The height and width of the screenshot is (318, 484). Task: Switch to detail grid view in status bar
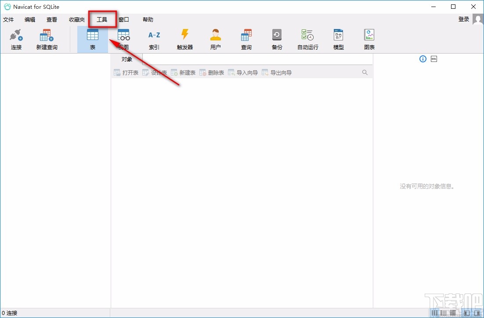[452, 313]
